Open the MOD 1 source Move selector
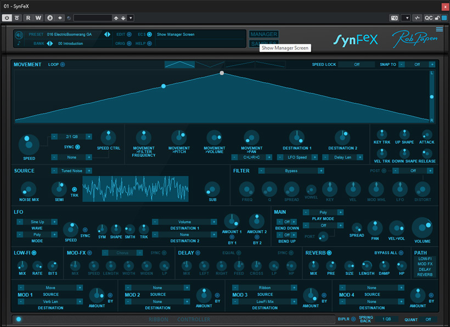The height and width of the screenshot is (327, 450). pyautogui.click(x=50, y=287)
